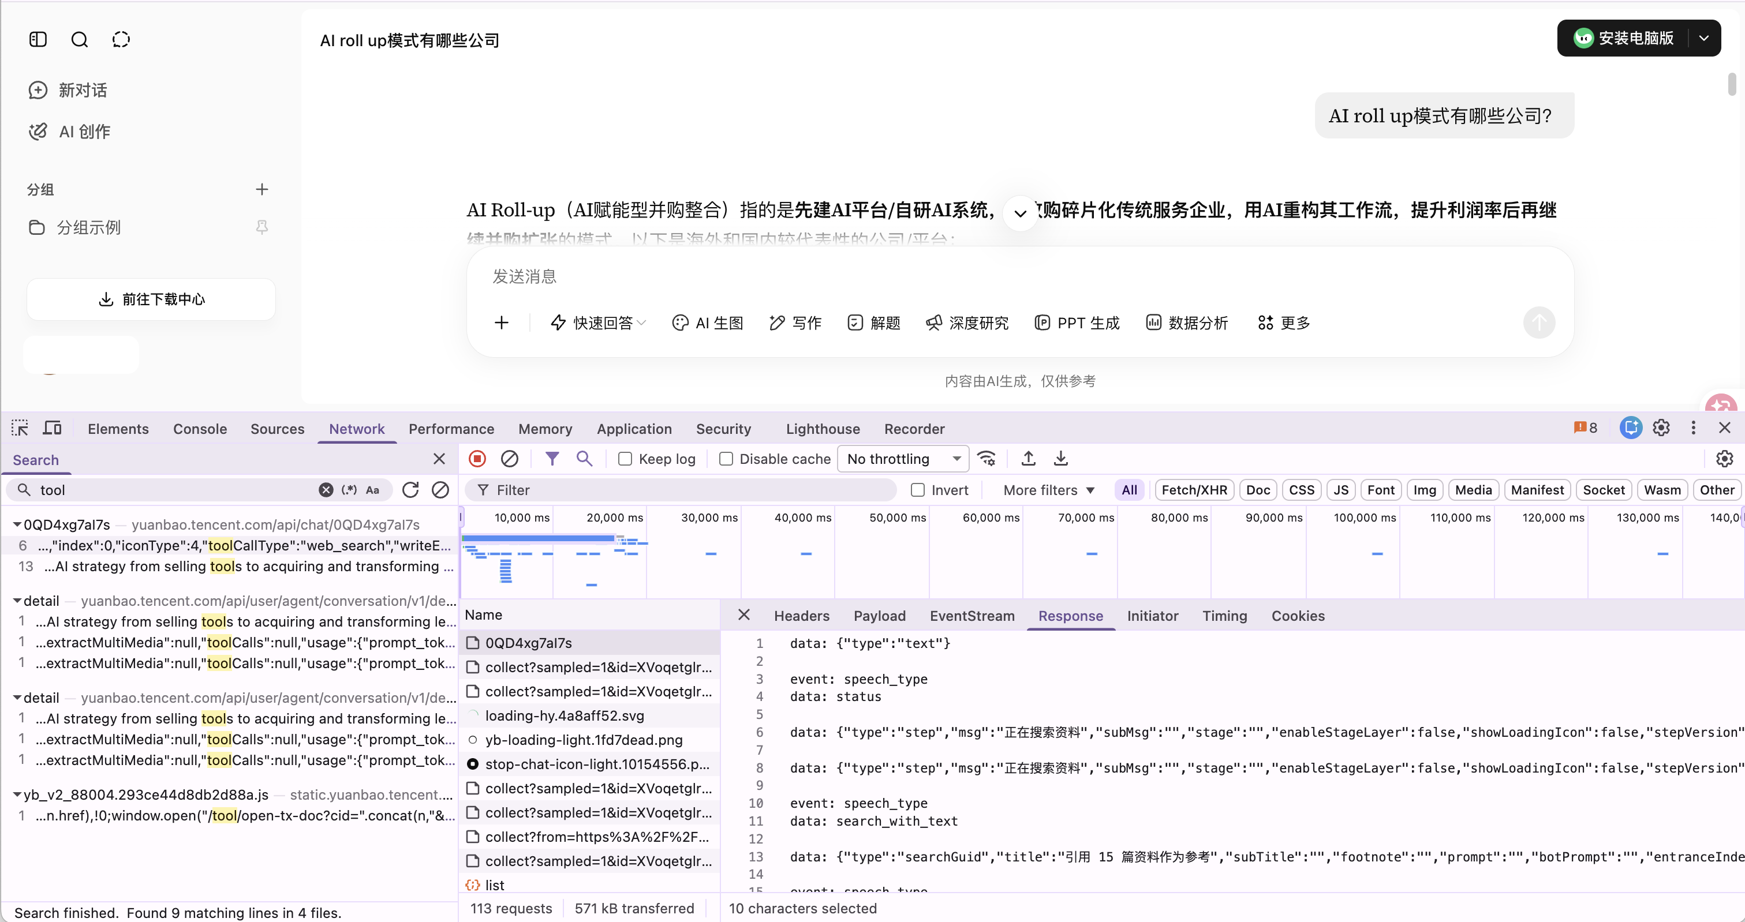Viewport: 1745px width, 922px height.
Task: Toggle the device toolbar icon in DevTools
Action: pos(52,429)
